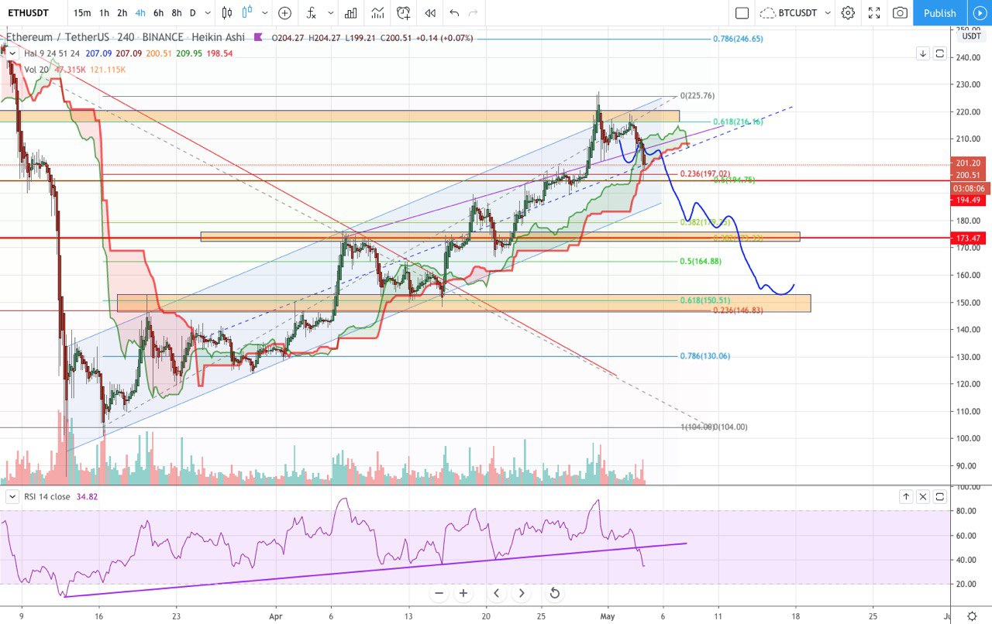
Task: Select chart layout square icon
Action: [742, 12]
